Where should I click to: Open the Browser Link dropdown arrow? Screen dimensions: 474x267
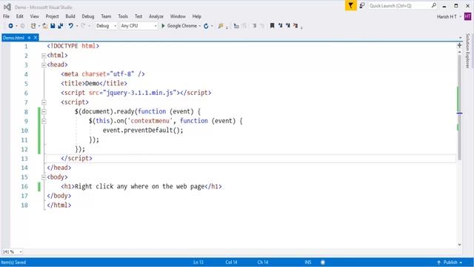(212, 26)
